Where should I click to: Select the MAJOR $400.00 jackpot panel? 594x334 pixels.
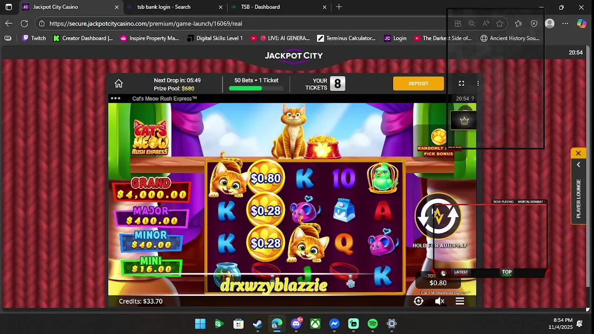[151, 216]
